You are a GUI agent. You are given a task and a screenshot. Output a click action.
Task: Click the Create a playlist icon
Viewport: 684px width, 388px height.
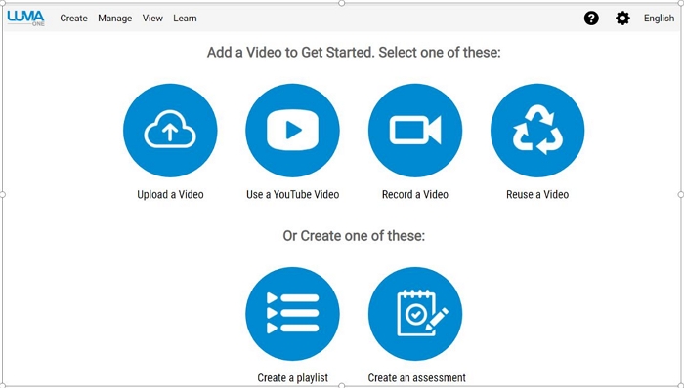pos(293,314)
